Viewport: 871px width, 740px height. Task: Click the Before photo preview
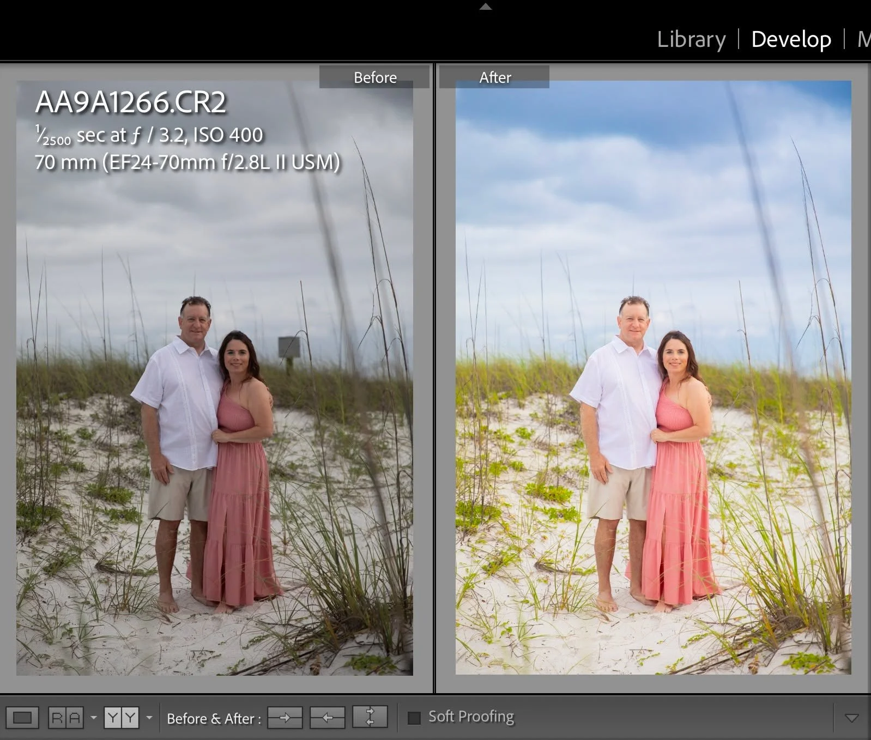point(215,378)
